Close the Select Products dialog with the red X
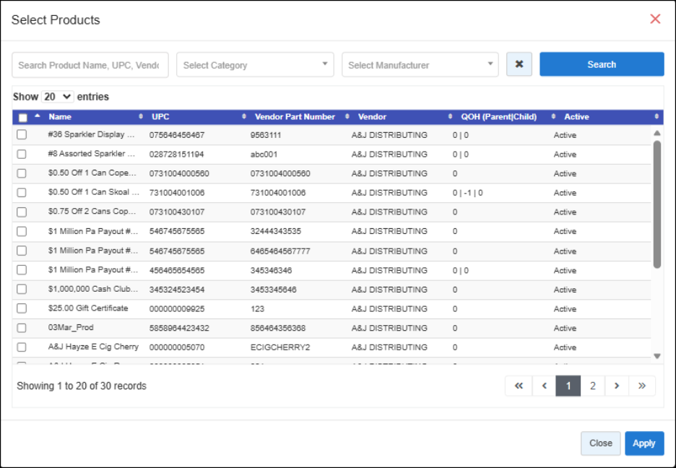 point(655,19)
